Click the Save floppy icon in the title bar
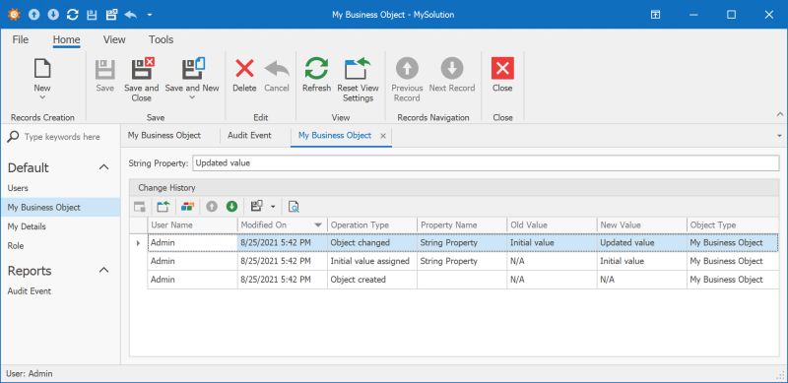Viewport: 788px width, 383px height. click(x=92, y=15)
